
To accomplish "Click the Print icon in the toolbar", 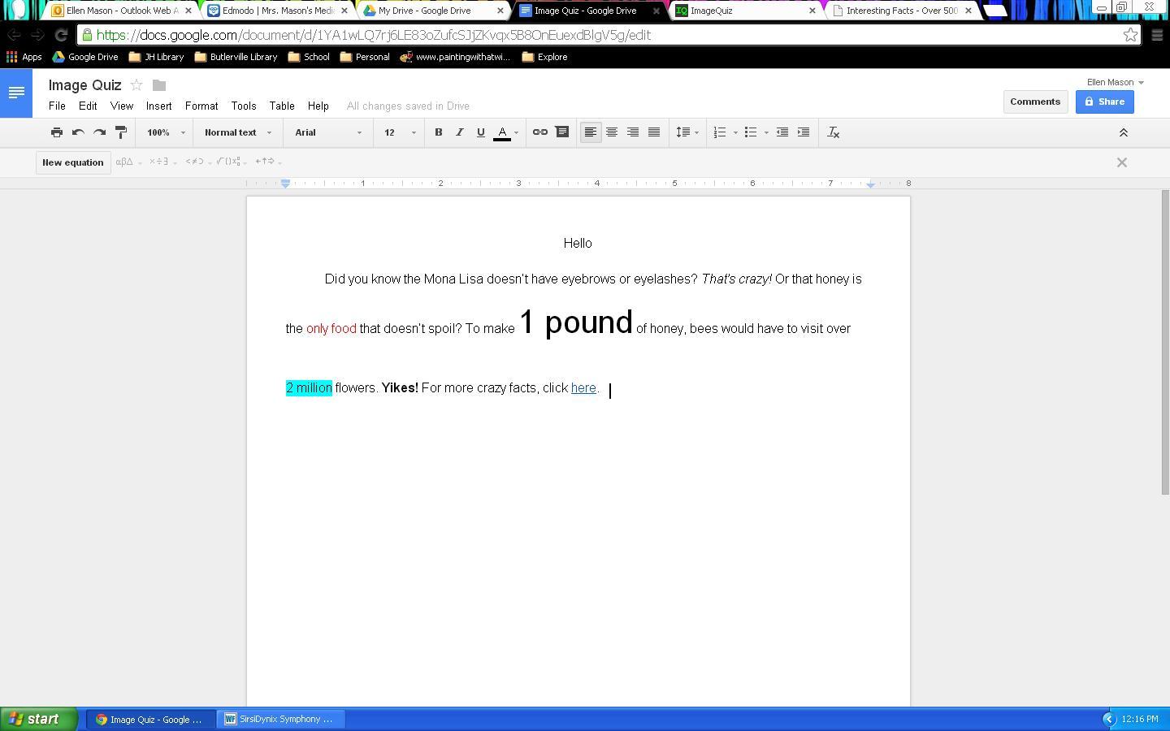I will click(57, 132).
